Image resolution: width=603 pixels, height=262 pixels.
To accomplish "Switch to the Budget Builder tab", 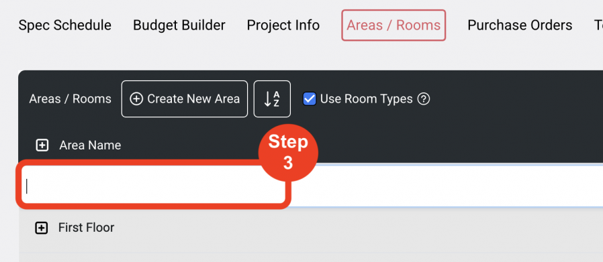I will [179, 25].
